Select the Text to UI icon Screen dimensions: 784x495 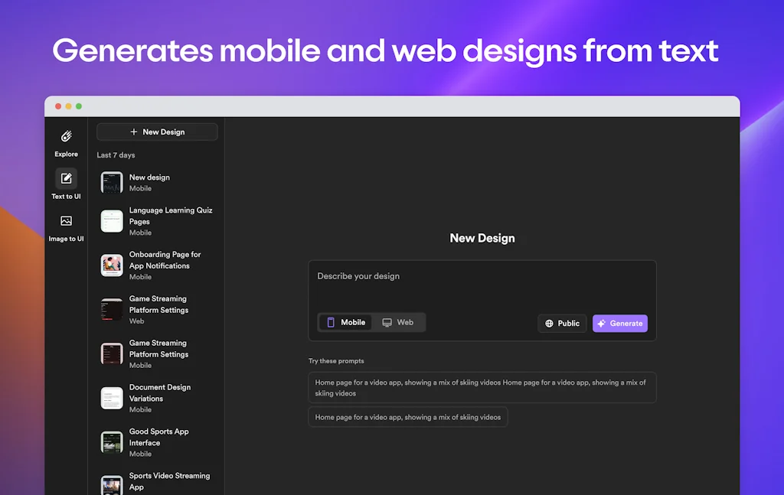[66, 178]
